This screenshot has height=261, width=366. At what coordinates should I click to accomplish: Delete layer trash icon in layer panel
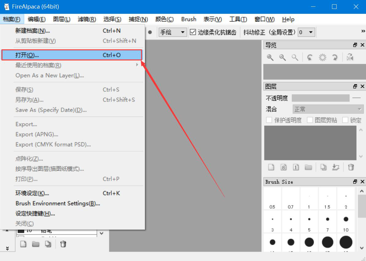coord(351,167)
